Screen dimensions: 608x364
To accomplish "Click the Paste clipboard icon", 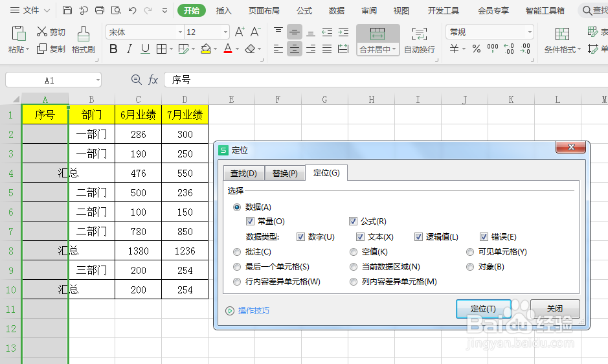I will point(18,34).
